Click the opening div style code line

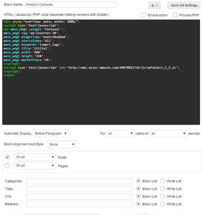click(42, 22)
